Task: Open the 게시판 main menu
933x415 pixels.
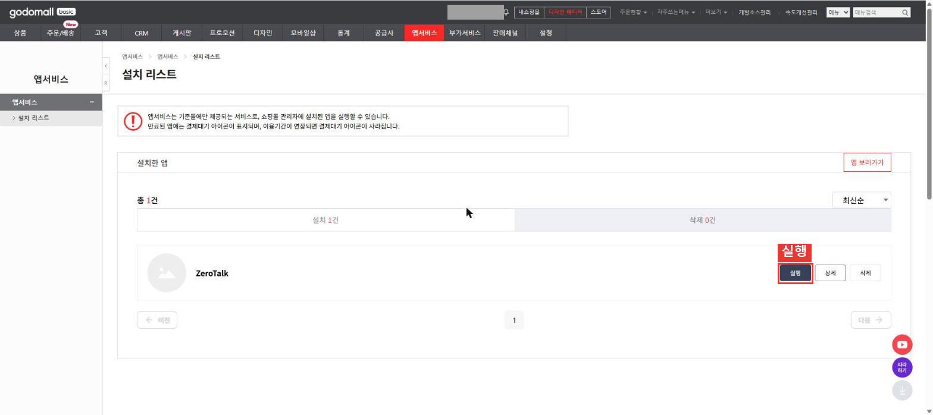Action: coord(182,33)
